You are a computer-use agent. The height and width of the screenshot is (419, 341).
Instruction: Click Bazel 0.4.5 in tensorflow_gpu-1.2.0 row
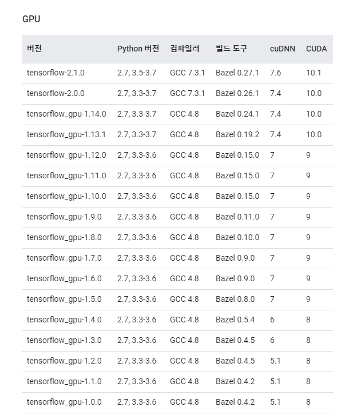(x=235, y=361)
